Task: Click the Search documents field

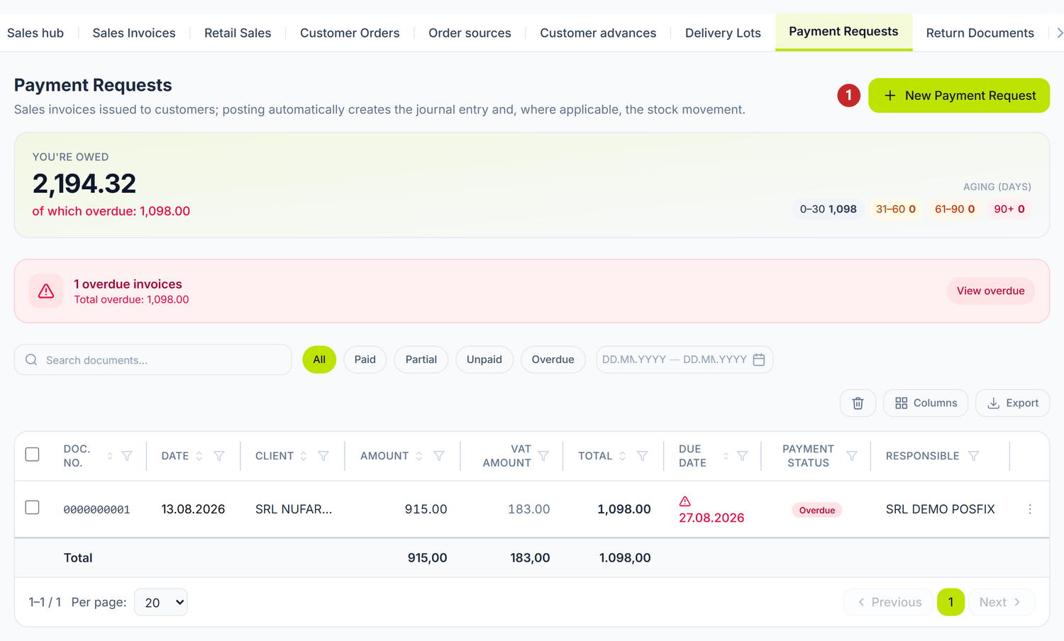Action: tap(153, 359)
